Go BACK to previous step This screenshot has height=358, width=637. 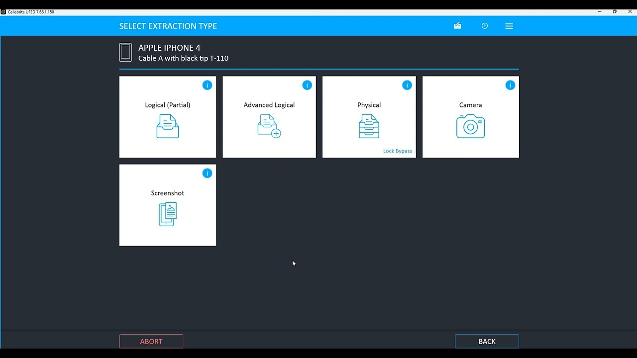click(x=487, y=341)
